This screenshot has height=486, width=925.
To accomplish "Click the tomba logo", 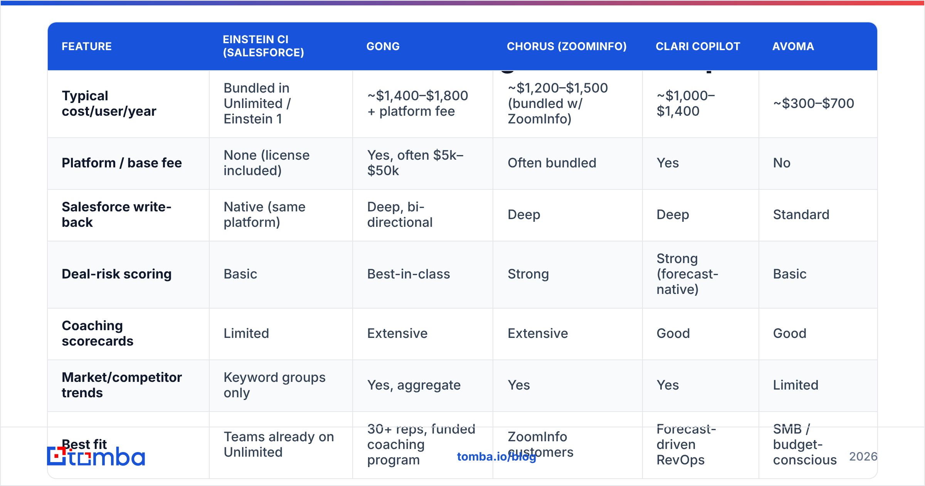I will point(96,456).
